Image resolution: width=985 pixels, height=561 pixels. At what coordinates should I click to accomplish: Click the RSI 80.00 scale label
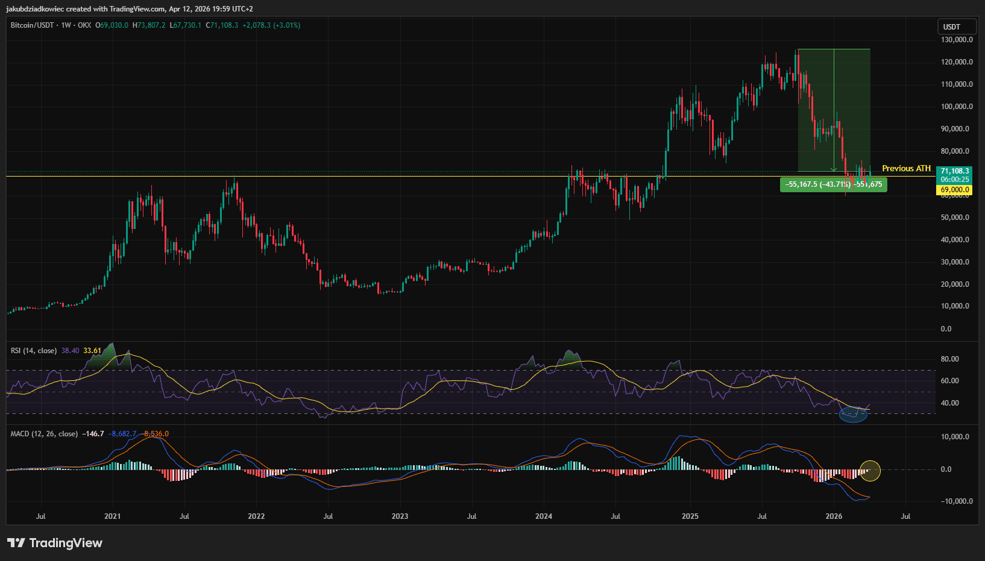(x=949, y=359)
